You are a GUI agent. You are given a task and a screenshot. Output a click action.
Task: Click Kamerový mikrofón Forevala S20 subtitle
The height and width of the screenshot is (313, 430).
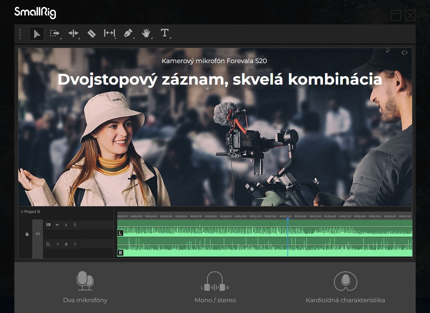pyautogui.click(x=214, y=61)
